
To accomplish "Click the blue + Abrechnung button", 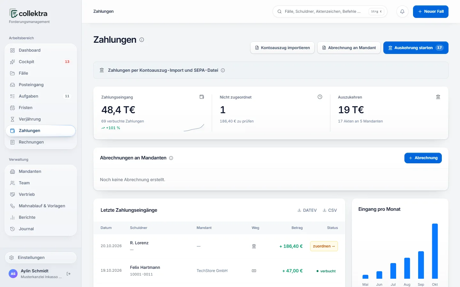I will point(423,158).
